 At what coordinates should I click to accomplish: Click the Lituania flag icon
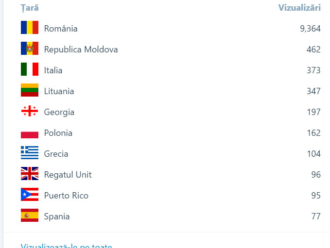29,91
